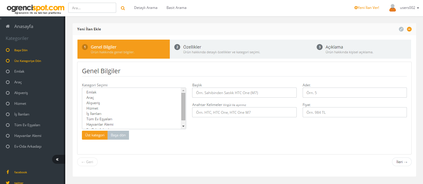Click circle icon next to Araç in sidebar

click(x=8, y=82)
